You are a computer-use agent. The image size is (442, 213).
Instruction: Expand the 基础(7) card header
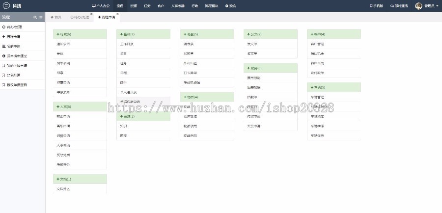point(143,34)
